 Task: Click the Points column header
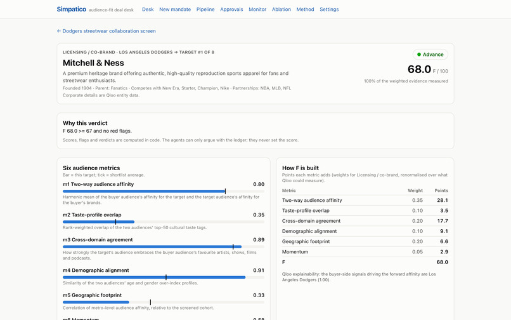tap(441, 190)
